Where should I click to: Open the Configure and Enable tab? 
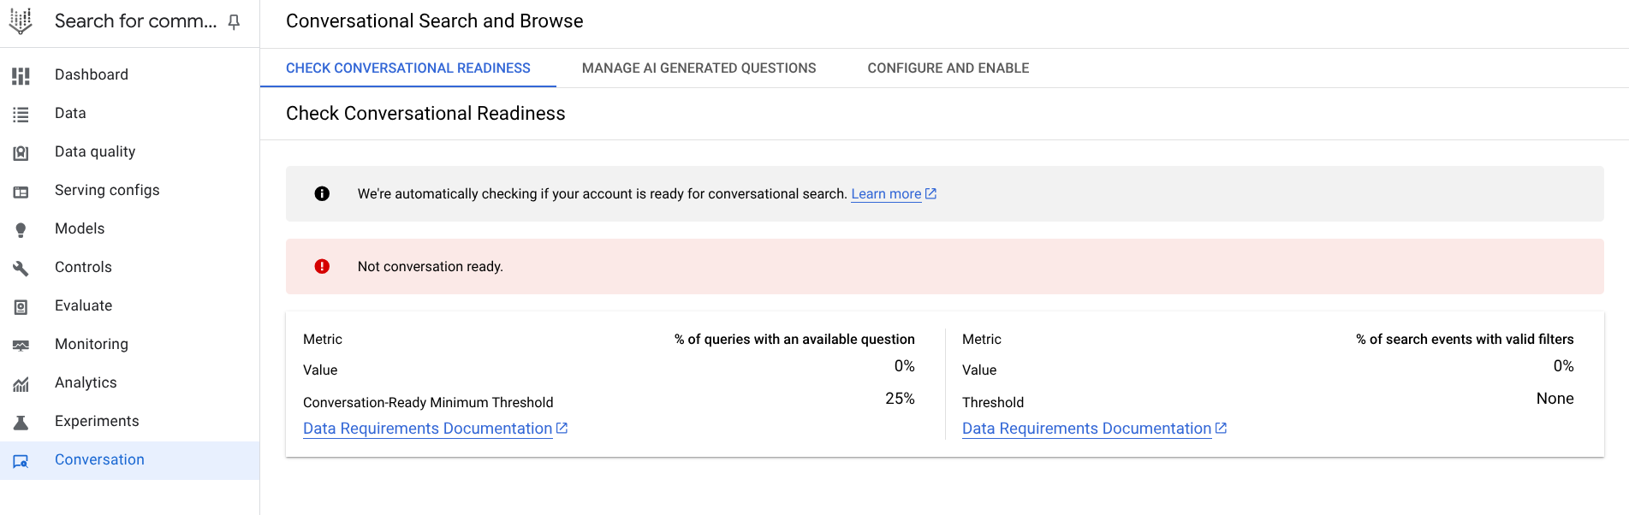[948, 68]
